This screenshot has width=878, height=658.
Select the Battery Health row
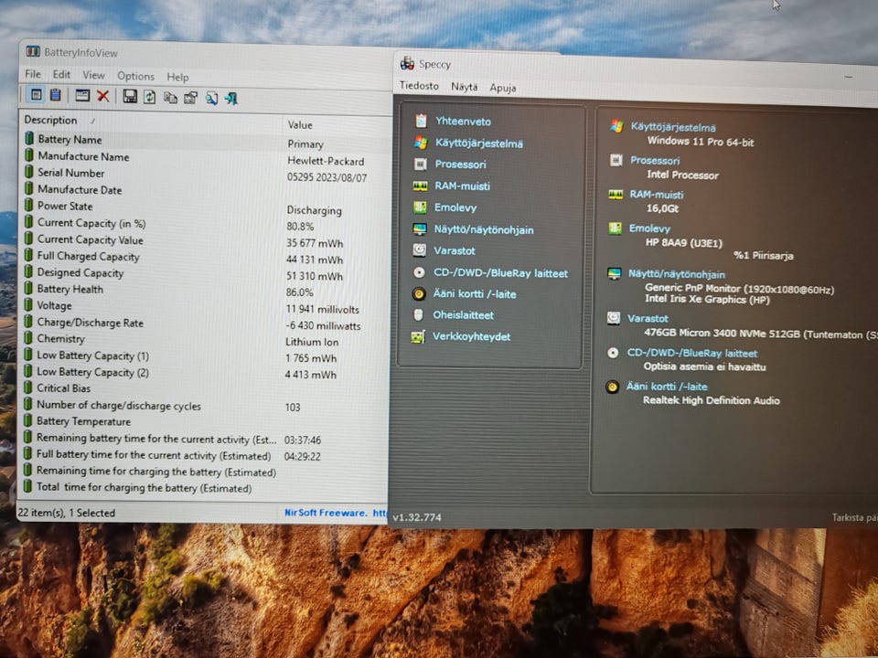pyautogui.click(x=70, y=290)
